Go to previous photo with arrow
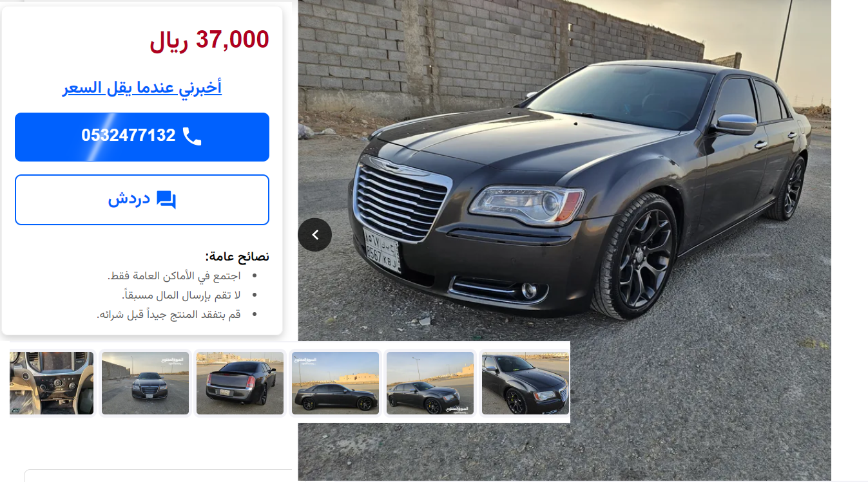The image size is (868, 482). tap(315, 235)
